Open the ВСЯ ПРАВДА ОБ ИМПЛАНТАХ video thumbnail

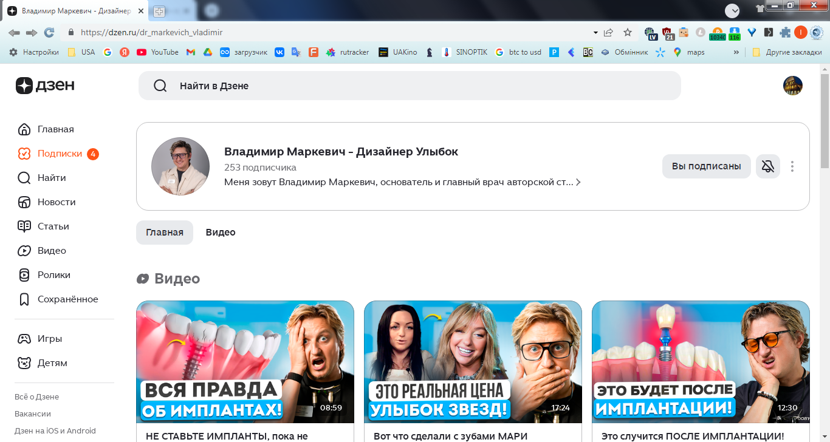(x=245, y=362)
